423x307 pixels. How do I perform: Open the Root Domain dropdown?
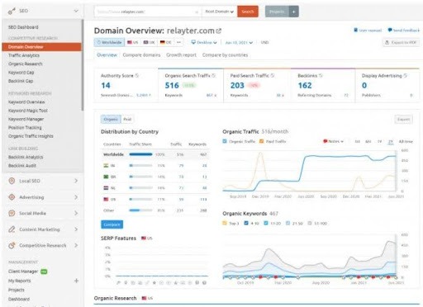point(220,12)
